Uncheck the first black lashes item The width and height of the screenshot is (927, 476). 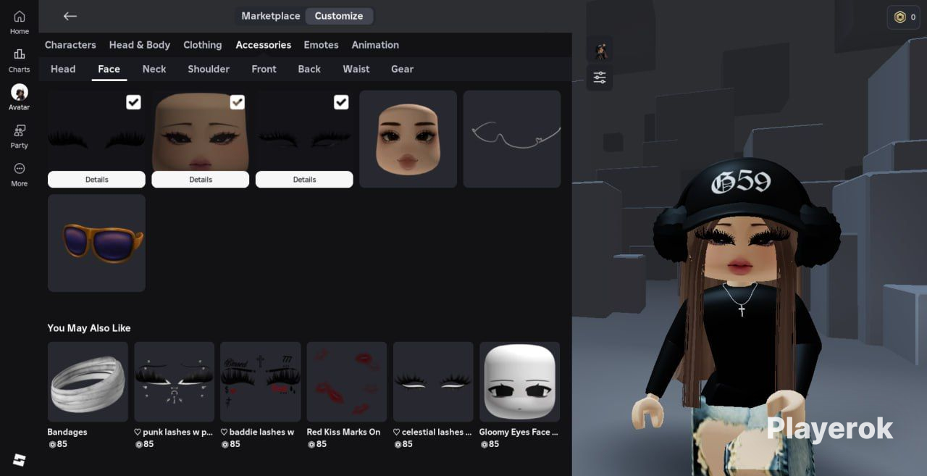[133, 102]
